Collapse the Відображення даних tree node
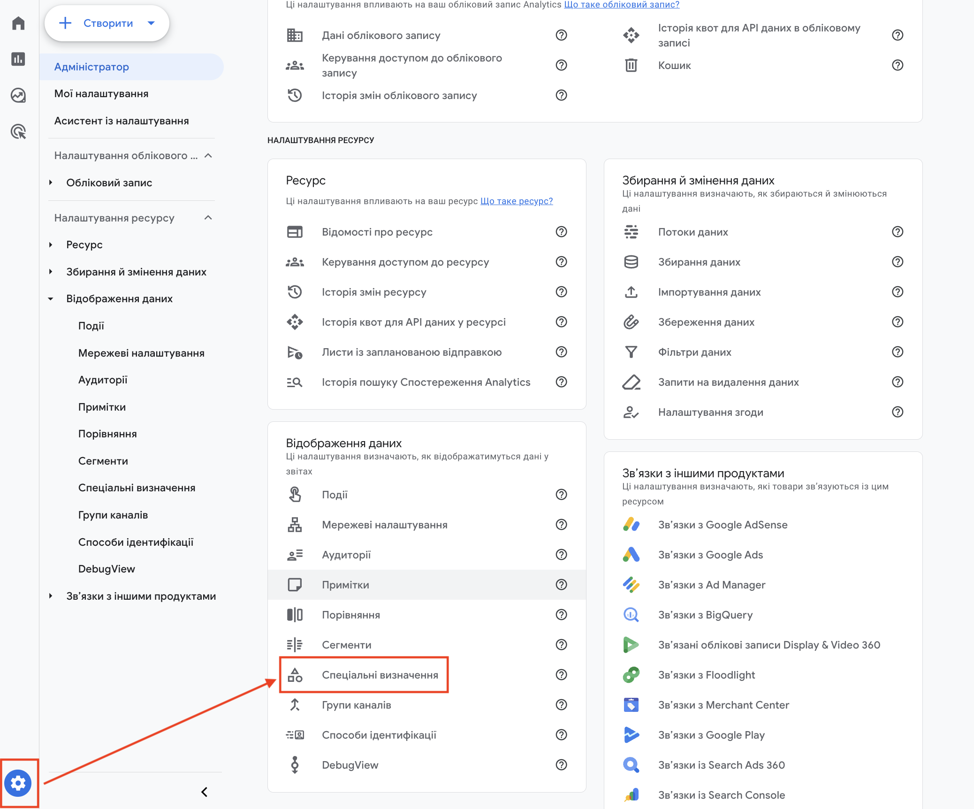The height and width of the screenshot is (809, 974). click(x=51, y=299)
